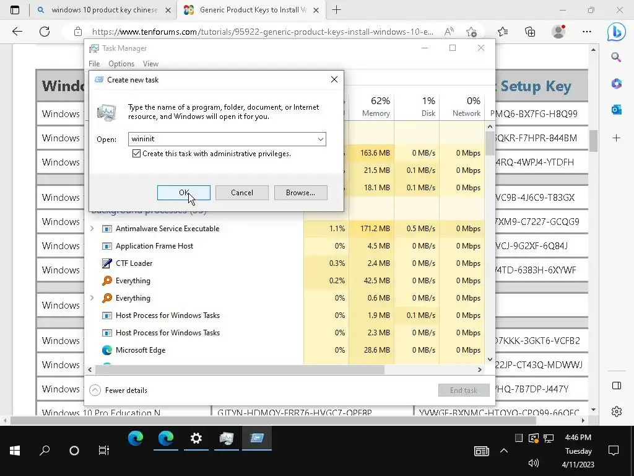
Task: Open the Collections icon
Action: [530, 32]
